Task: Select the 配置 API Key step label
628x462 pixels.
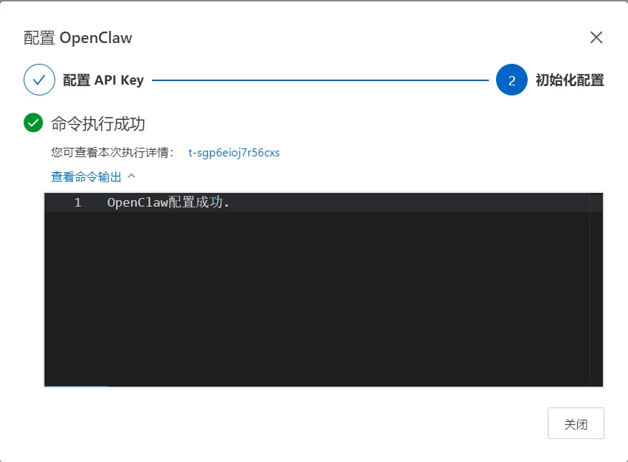Action: [x=103, y=80]
